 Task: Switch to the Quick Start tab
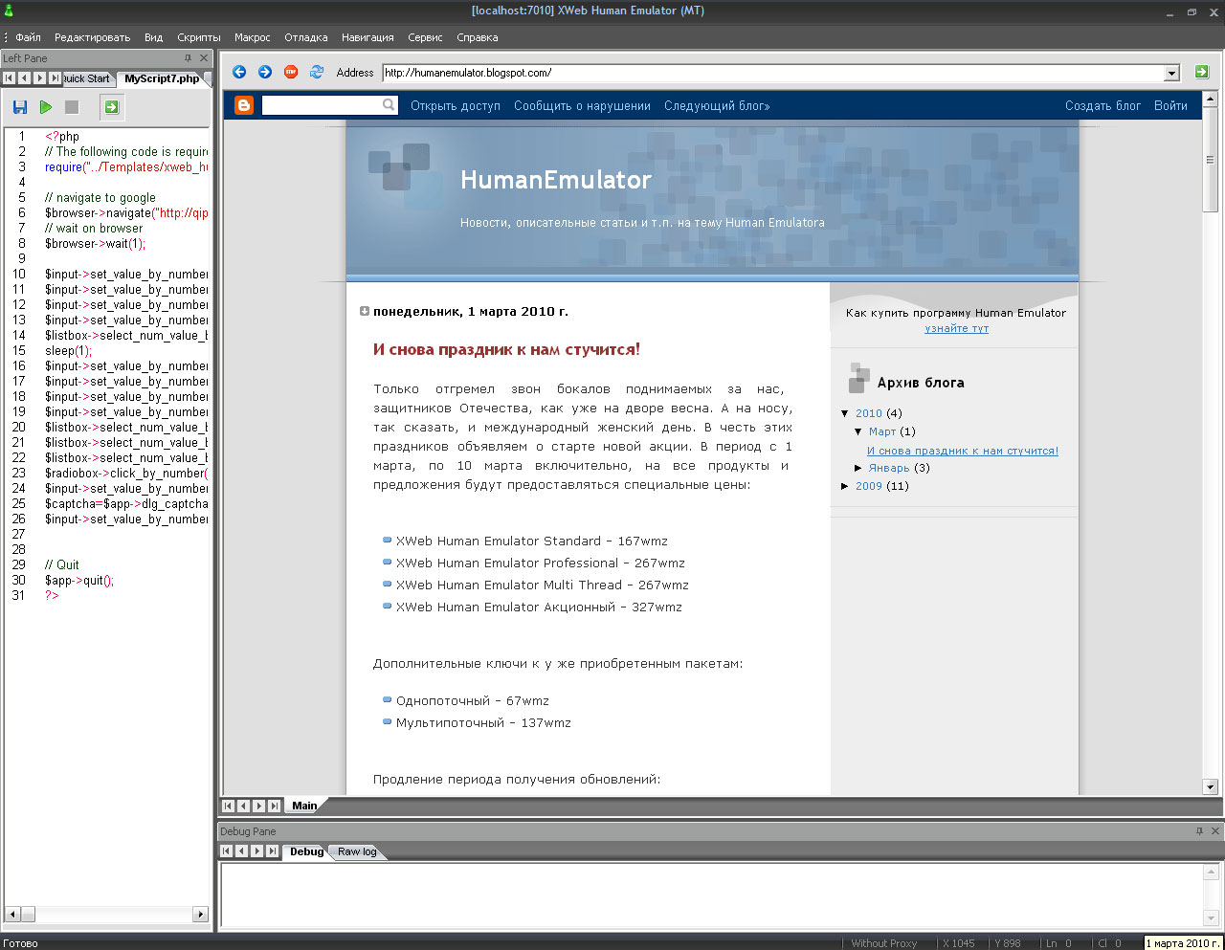(87, 78)
